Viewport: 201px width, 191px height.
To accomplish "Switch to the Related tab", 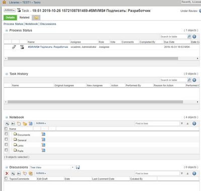I will (x=24, y=18).
